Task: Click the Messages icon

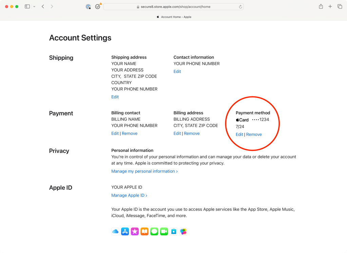Action: 154,232
